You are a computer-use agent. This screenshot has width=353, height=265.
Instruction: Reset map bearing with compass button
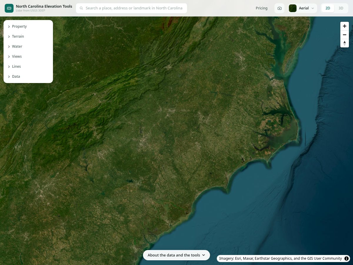pos(345,43)
